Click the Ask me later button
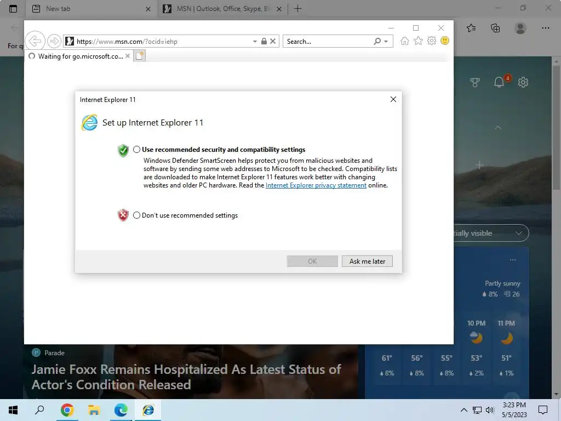Screen dimensions: 561x421 (367, 261)
